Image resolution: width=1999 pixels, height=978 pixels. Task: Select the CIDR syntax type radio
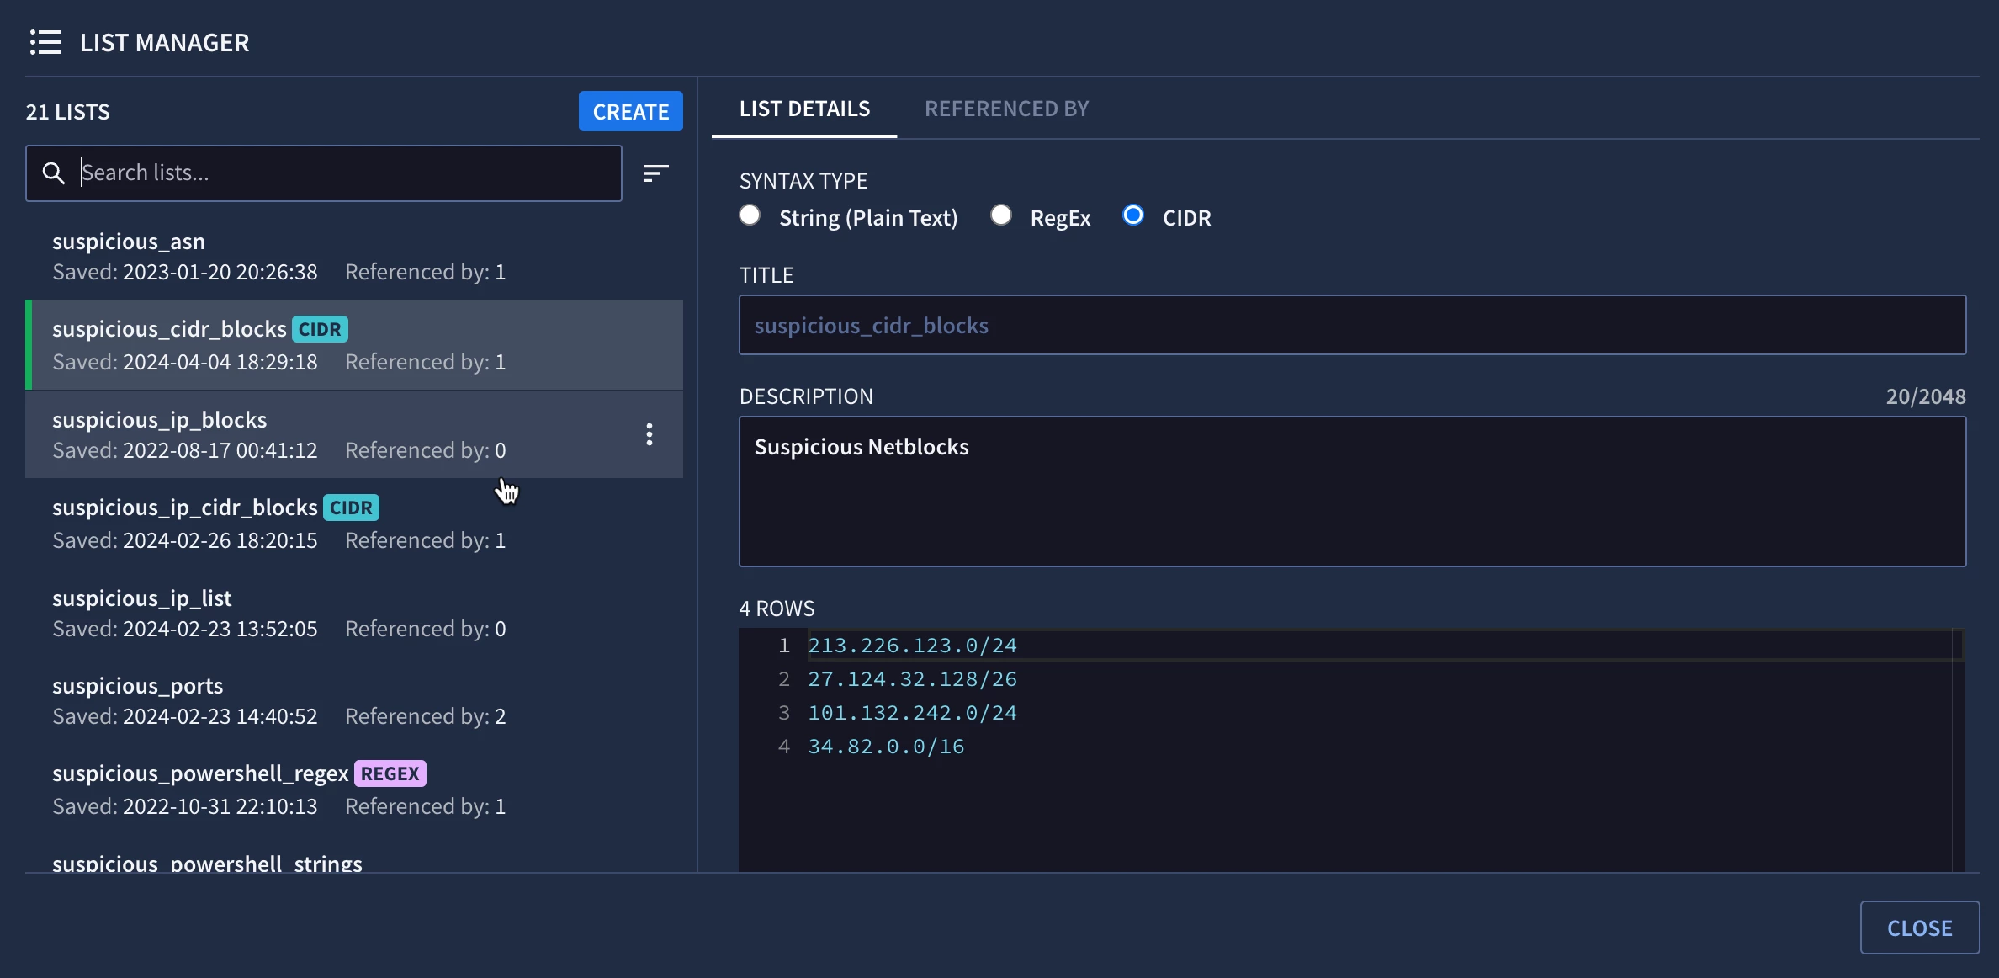pos(1133,215)
